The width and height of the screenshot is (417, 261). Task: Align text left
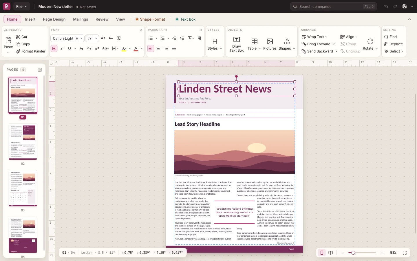151,48
